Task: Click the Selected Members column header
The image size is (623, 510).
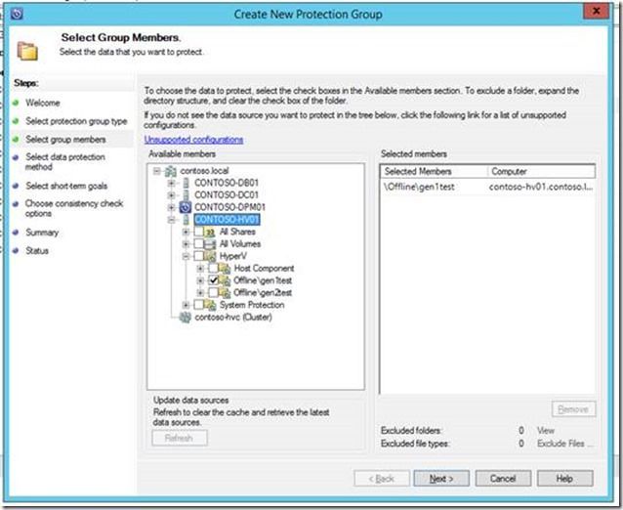Action: (x=436, y=171)
